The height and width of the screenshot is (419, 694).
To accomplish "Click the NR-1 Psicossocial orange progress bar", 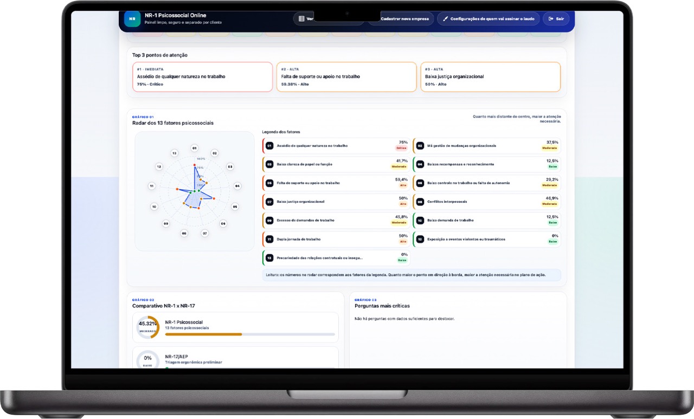I will (x=203, y=334).
